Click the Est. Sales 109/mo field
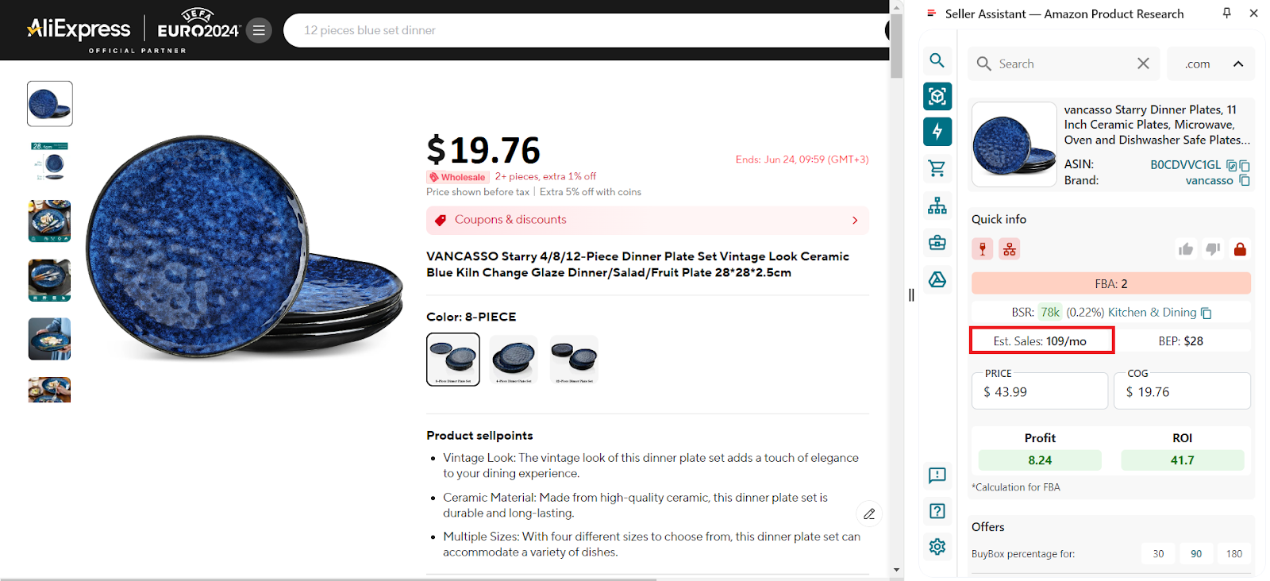1270x581 pixels. [1041, 340]
